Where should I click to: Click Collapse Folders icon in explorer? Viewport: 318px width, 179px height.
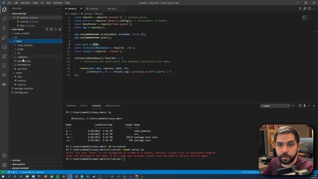click(x=60, y=29)
